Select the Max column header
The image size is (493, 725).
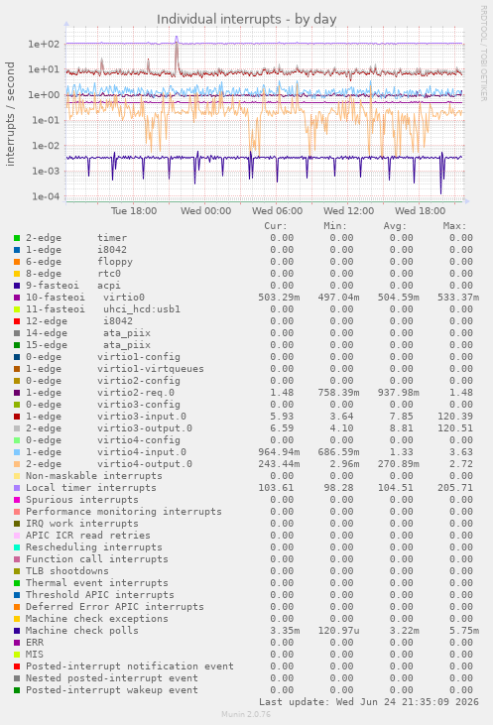point(454,226)
